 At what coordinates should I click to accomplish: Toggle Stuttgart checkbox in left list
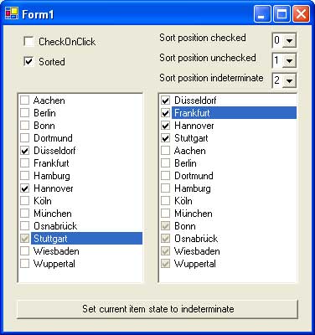click(25, 239)
